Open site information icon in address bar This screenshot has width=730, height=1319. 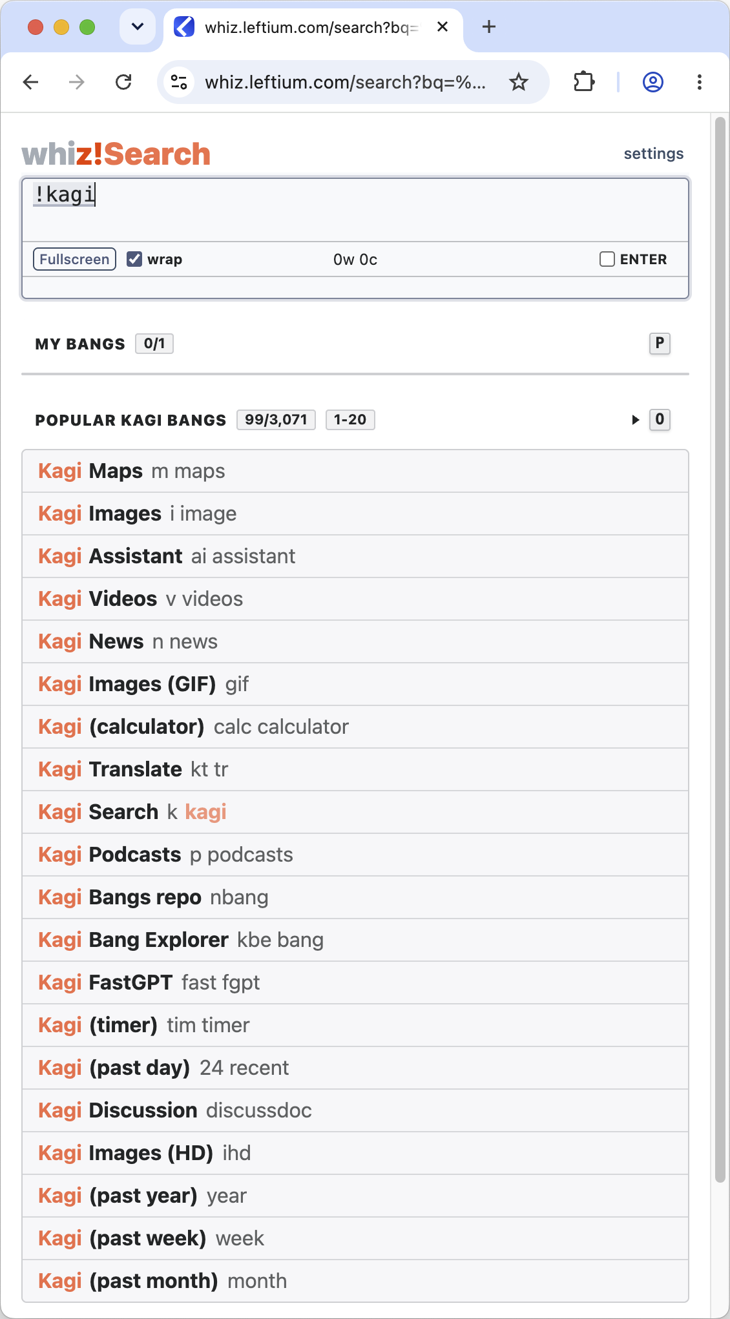pos(179,82)
